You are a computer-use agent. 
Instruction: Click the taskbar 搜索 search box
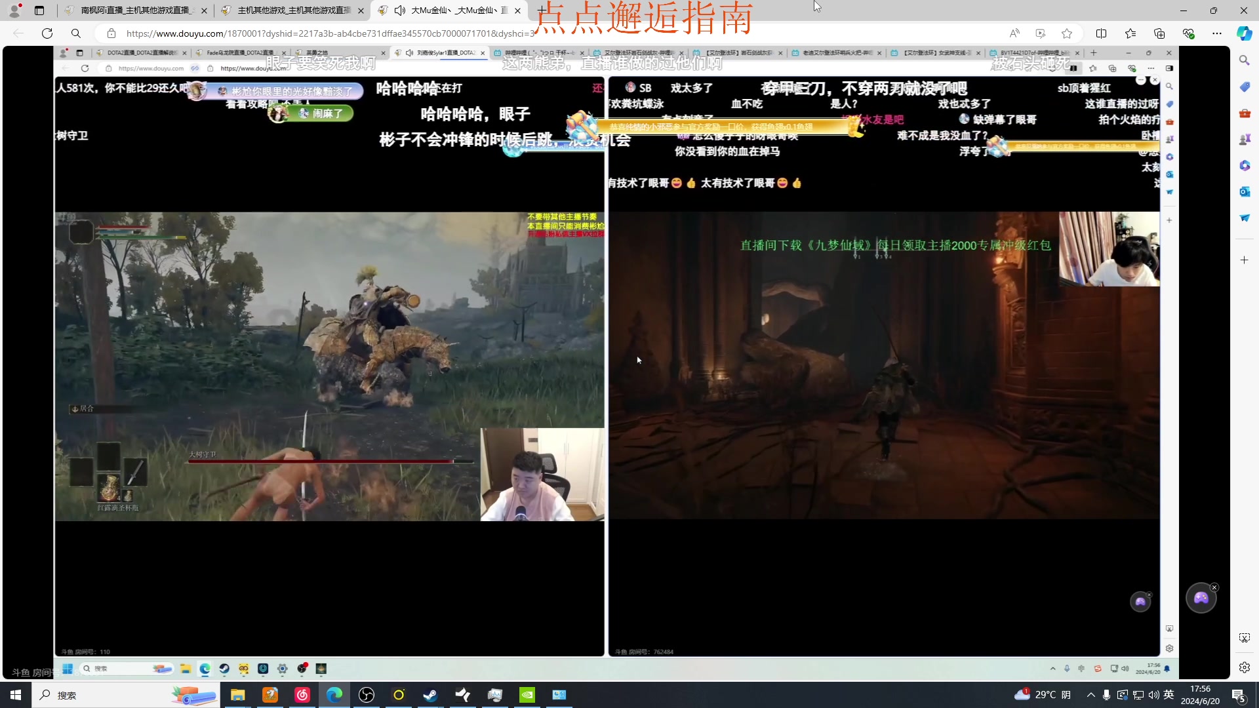pyautogui.click(x=125, y=695)
